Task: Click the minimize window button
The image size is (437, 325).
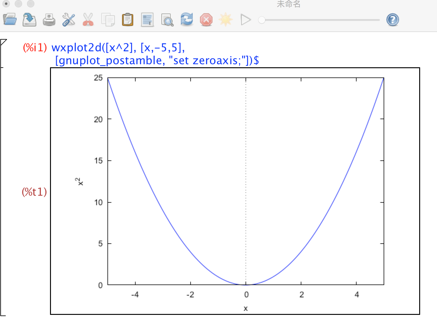Action: coord(18,4)
